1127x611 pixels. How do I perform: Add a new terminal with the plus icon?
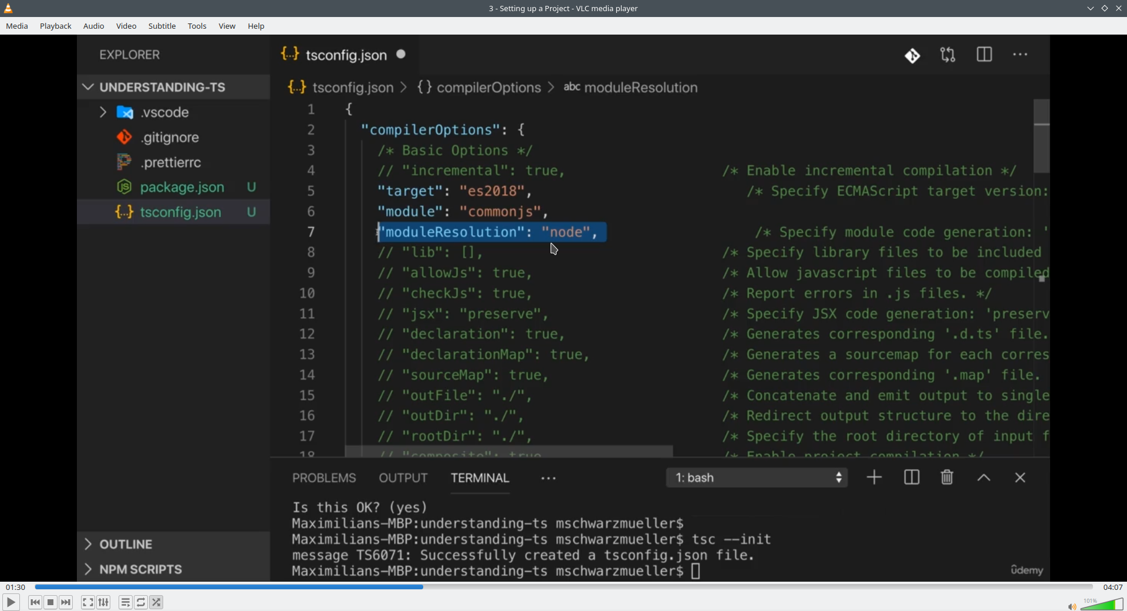pyautogui.click(x=873, y=477)
